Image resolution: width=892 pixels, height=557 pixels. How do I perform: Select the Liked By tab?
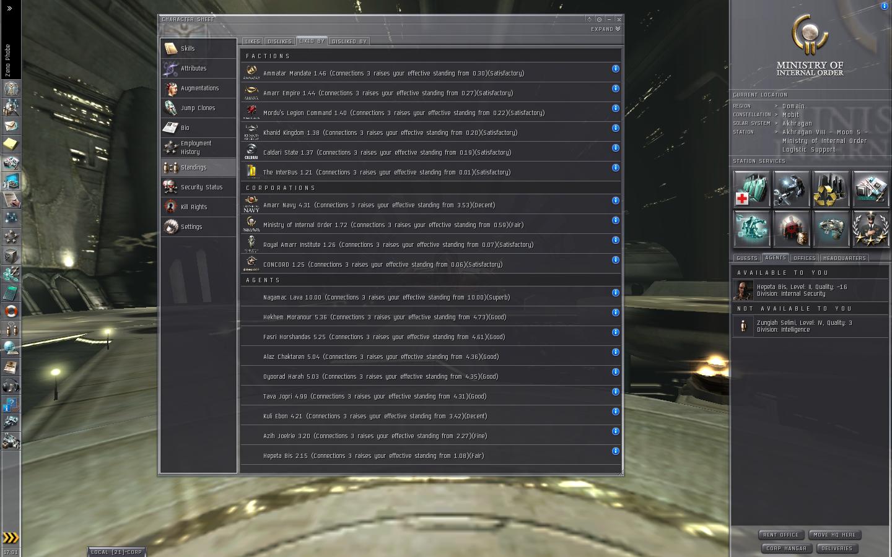tap(312, 41)
